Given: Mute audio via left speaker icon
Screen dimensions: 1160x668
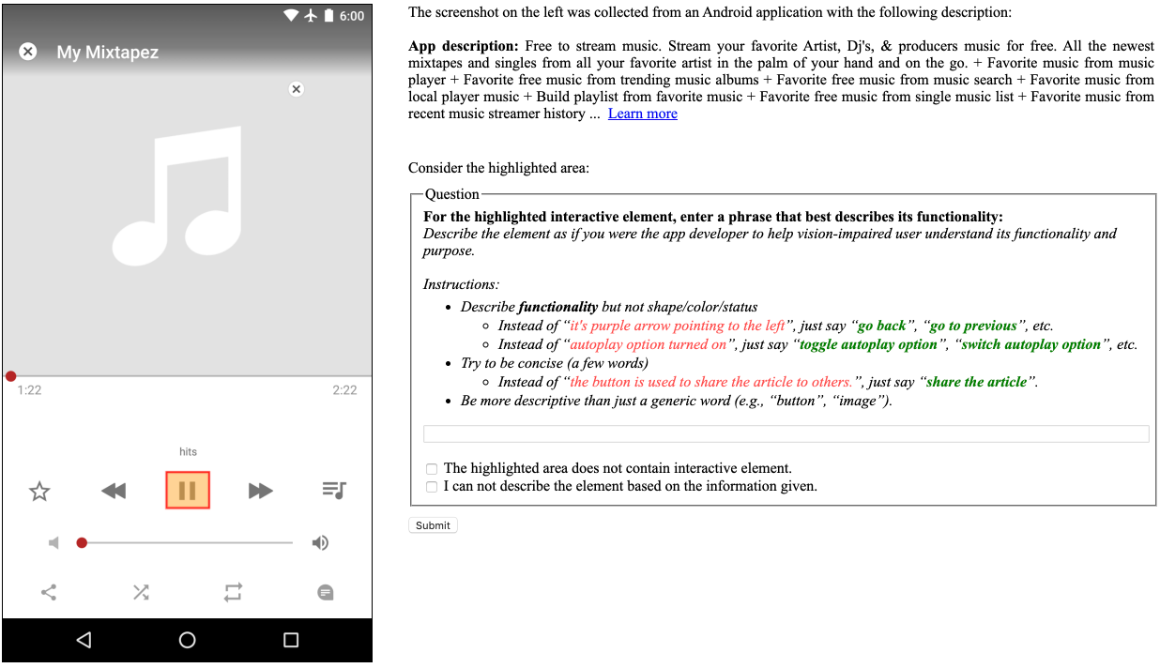Looking at the screenshot, I should [x=53, y=542].
